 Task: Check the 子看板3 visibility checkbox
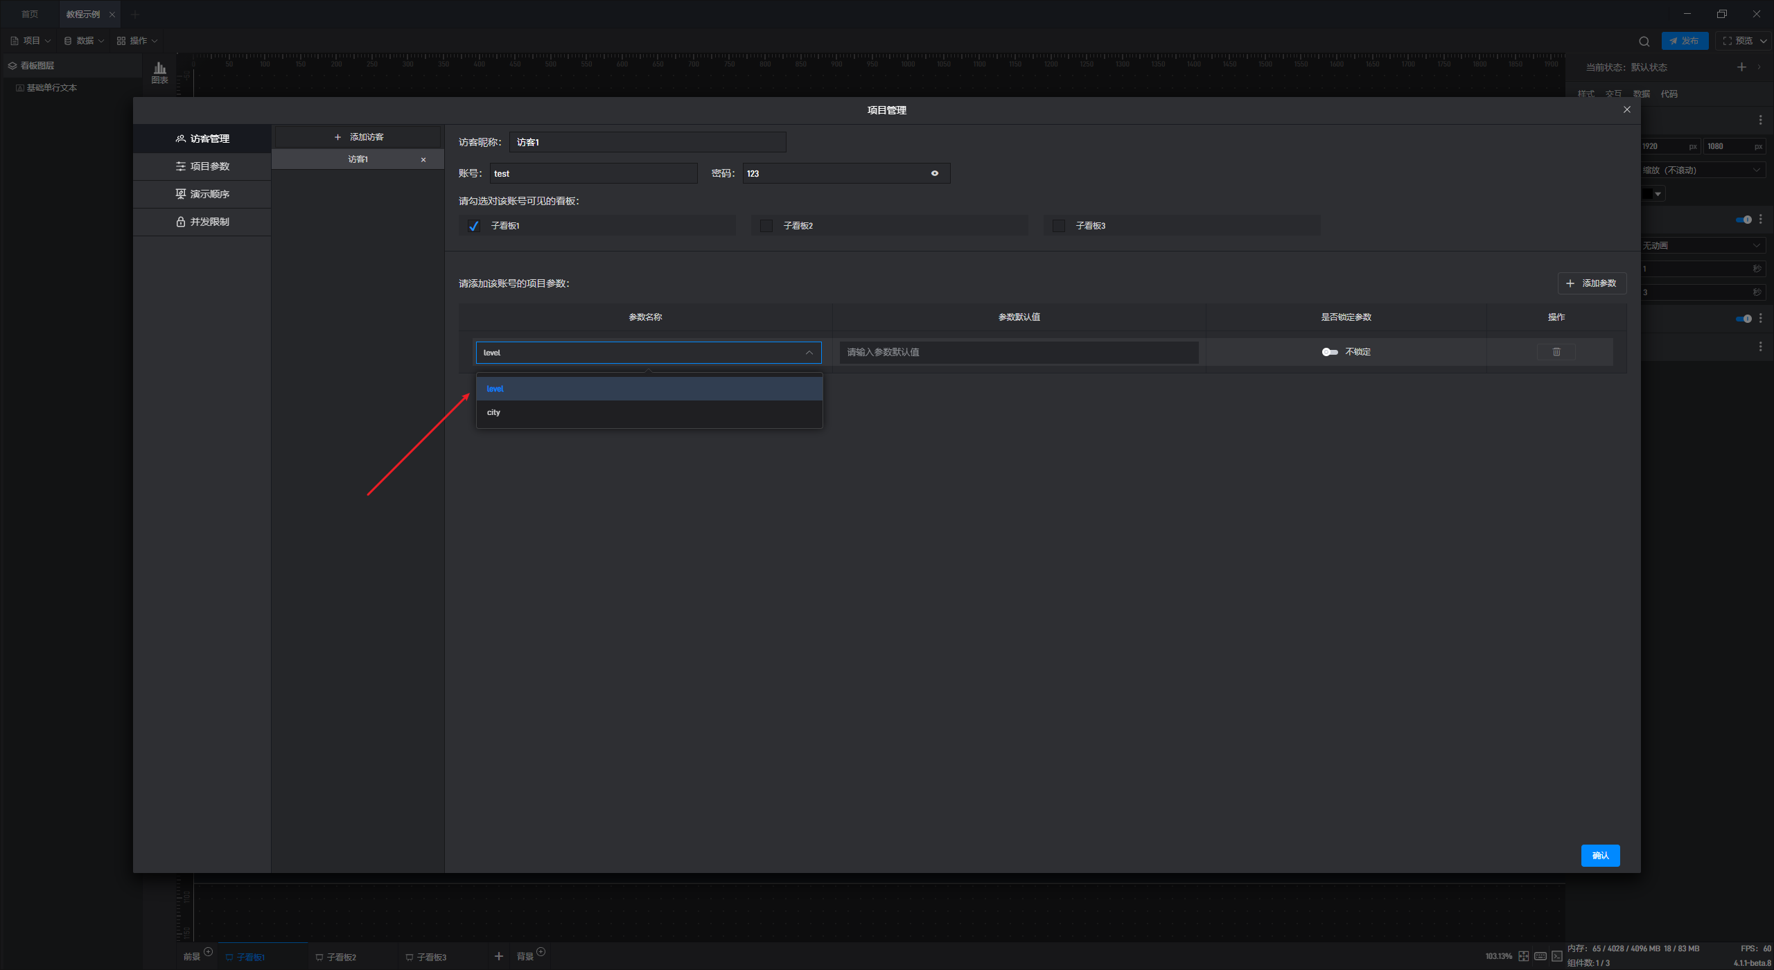tap(1059, 226)
